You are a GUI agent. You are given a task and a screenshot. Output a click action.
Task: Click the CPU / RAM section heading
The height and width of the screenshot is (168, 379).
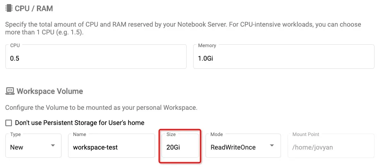(x=34, y=9)
